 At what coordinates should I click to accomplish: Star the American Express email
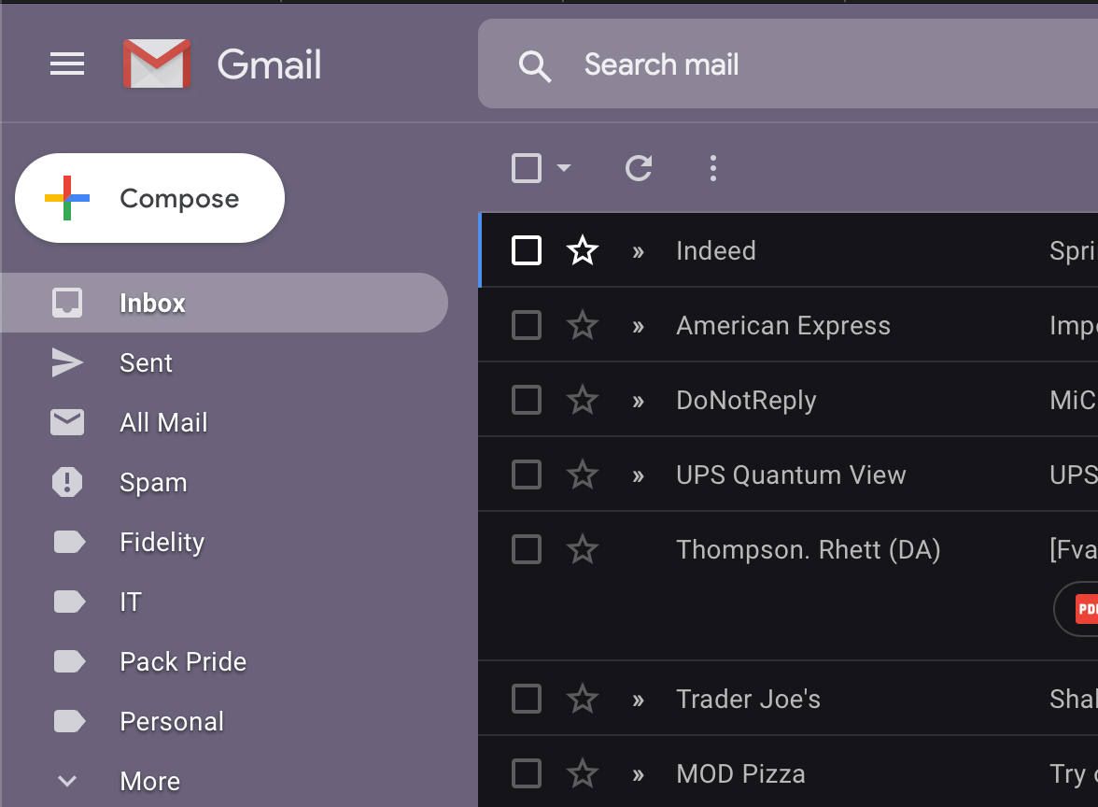(x=582, y=325)
